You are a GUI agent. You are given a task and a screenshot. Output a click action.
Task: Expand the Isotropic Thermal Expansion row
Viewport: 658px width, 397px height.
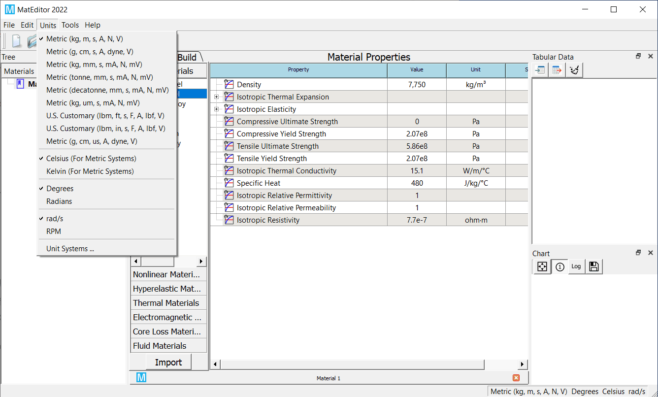(x=216, y=97)
